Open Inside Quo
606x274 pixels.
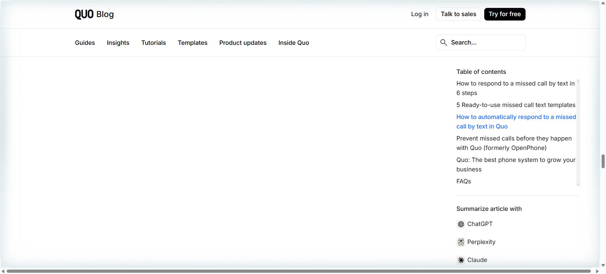pos(294,43)
